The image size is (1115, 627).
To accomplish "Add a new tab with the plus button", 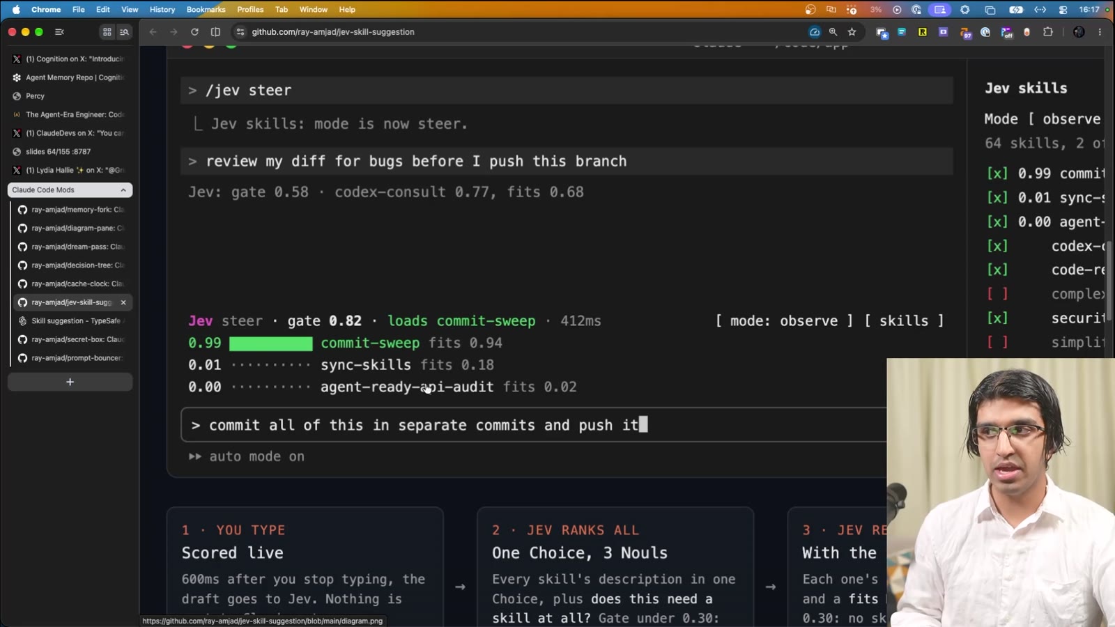I will [70, 382].
